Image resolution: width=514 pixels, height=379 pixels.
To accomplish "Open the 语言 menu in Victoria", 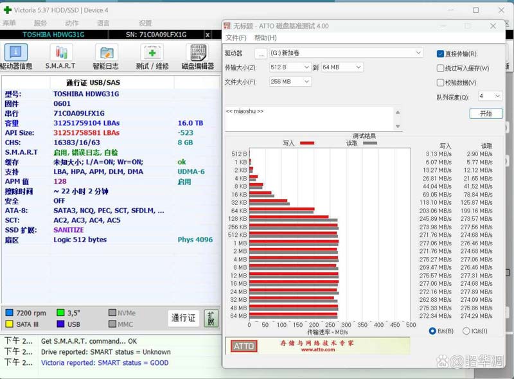I will (x=103, y=23).
